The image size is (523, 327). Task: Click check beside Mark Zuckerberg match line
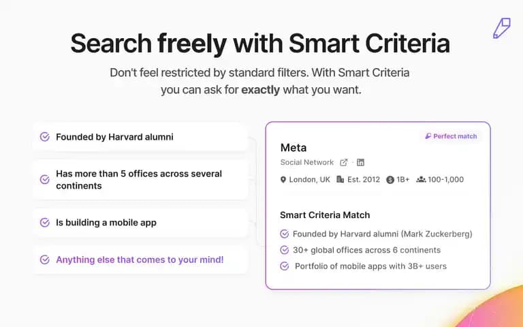(x=284, y=234)
